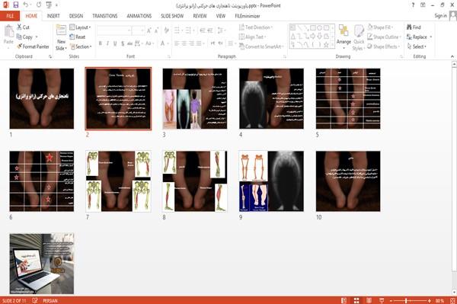Click Increase Font Size icon
Image resolution: width=457 pixels, height=304 pixels.
[149, 30]
